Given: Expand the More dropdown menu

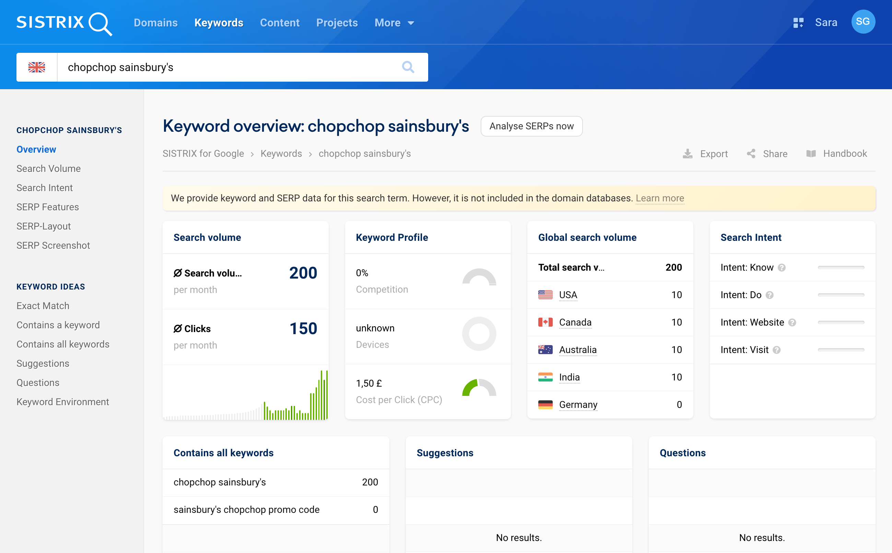Looking at the screenshot, I should click(394, 23).
